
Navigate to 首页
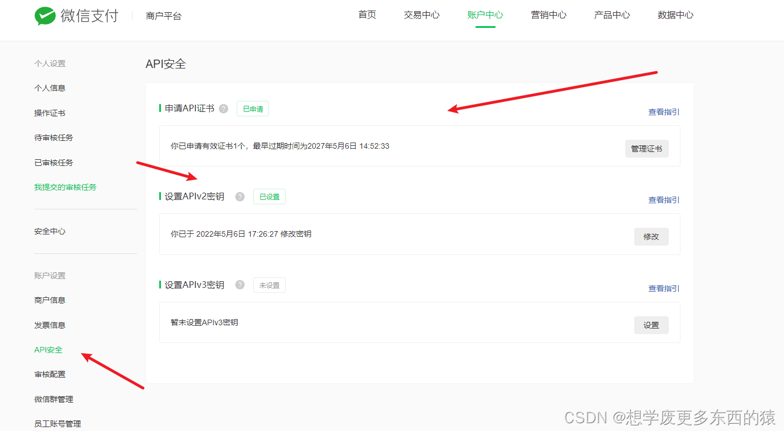pos(367,15)
